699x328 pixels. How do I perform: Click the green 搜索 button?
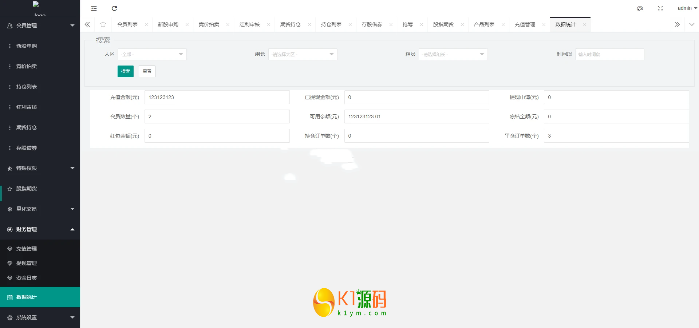pyautogui.click(x=126, y=71)
